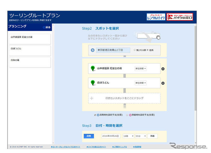Open the 18時 hour dropdown
This screenshot has width=211, height=153.
tap(128, 136)
